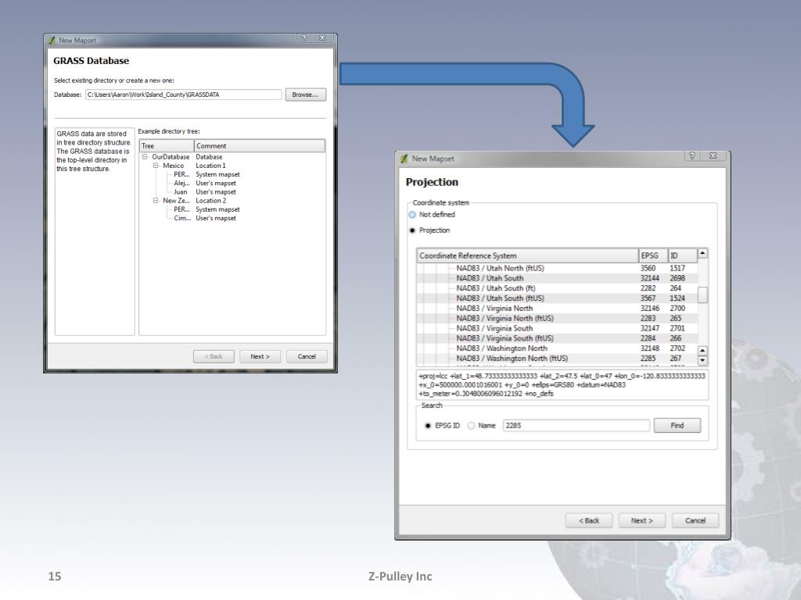
Task: Click the QGIS icon in Projection dialog title
Action: point(404,159)
